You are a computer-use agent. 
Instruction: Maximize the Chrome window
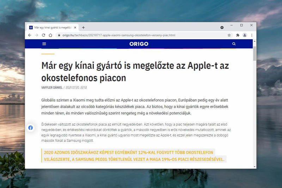coord(241,25)
